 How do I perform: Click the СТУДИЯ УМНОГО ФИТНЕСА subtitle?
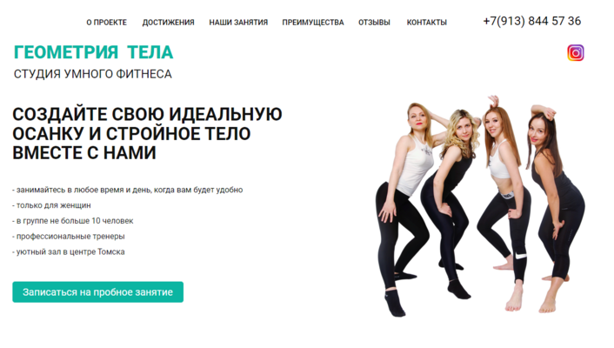(93, 74)
